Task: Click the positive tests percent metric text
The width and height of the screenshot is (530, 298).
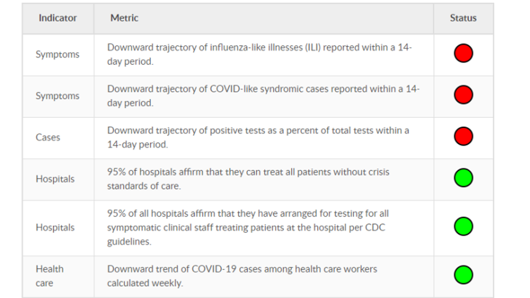Action: tap(258, 138)
